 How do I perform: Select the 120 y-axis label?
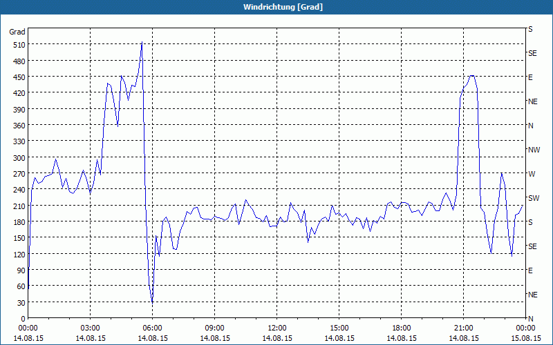19,254
